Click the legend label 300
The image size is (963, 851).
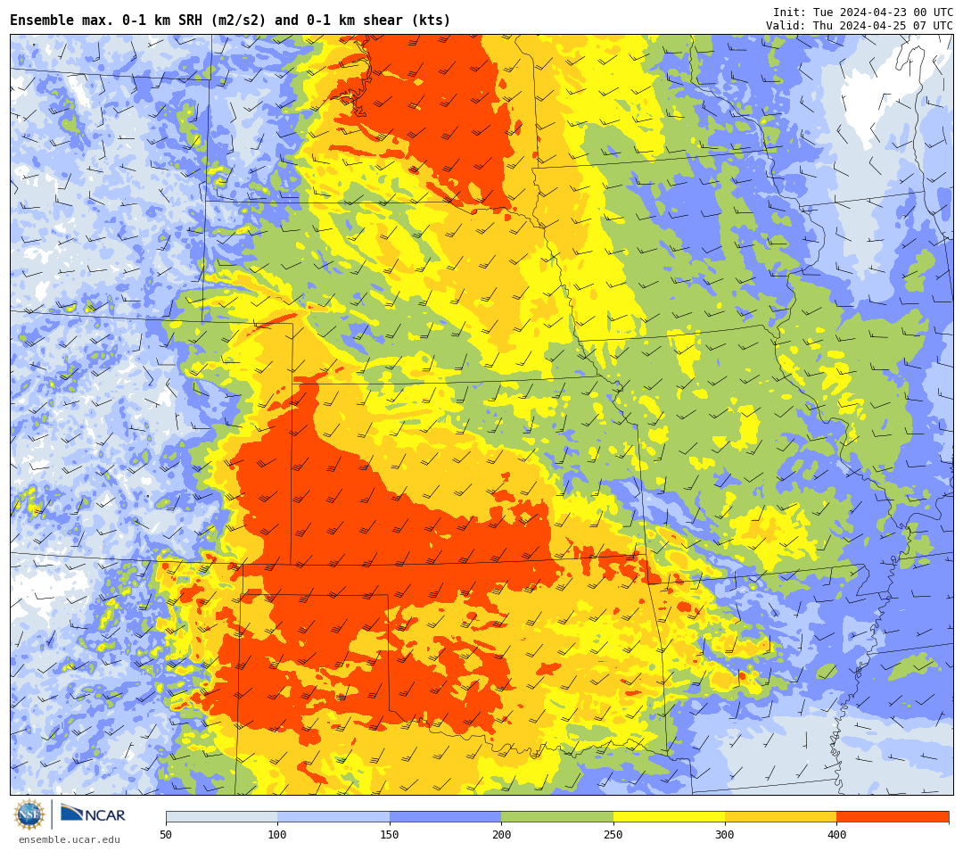click(x=725, y=834)
